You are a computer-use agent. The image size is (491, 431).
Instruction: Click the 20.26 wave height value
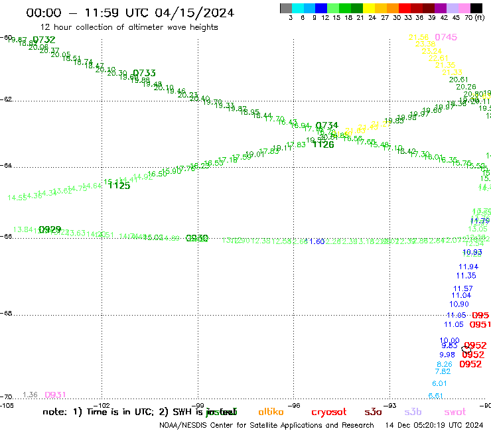click(466, 87)
